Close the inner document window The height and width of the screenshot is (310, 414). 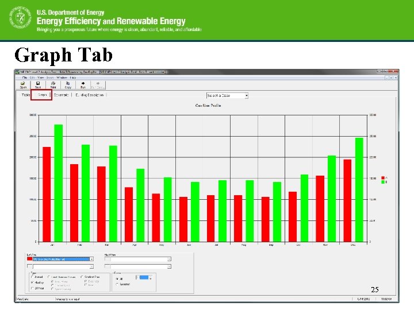click(395, 77)
